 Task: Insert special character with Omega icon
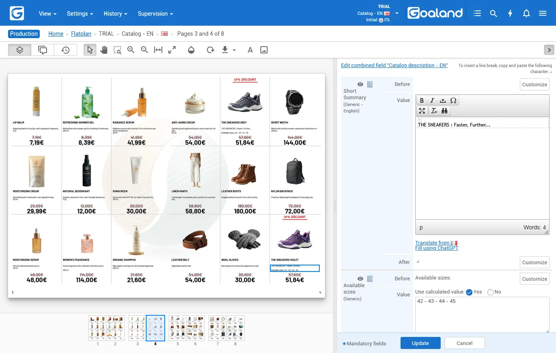pyautogui.click(x=453, y=100)
